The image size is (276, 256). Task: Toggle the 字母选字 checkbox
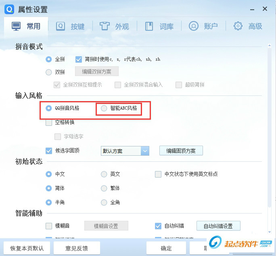(58, 137)
